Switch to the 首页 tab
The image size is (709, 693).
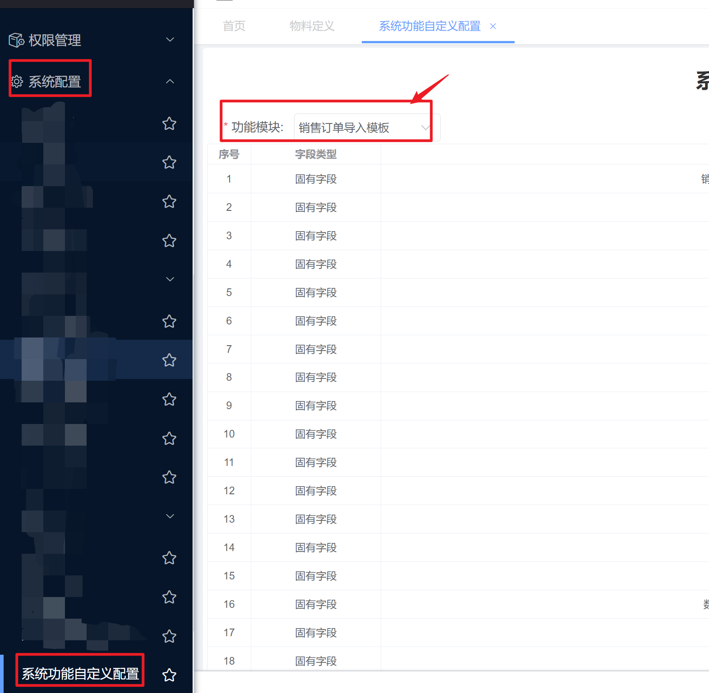(x=234, y=26)
